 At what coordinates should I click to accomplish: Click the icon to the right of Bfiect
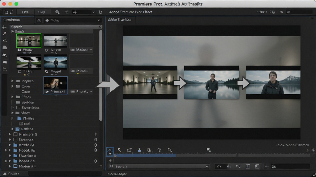(x=273, y=12)
